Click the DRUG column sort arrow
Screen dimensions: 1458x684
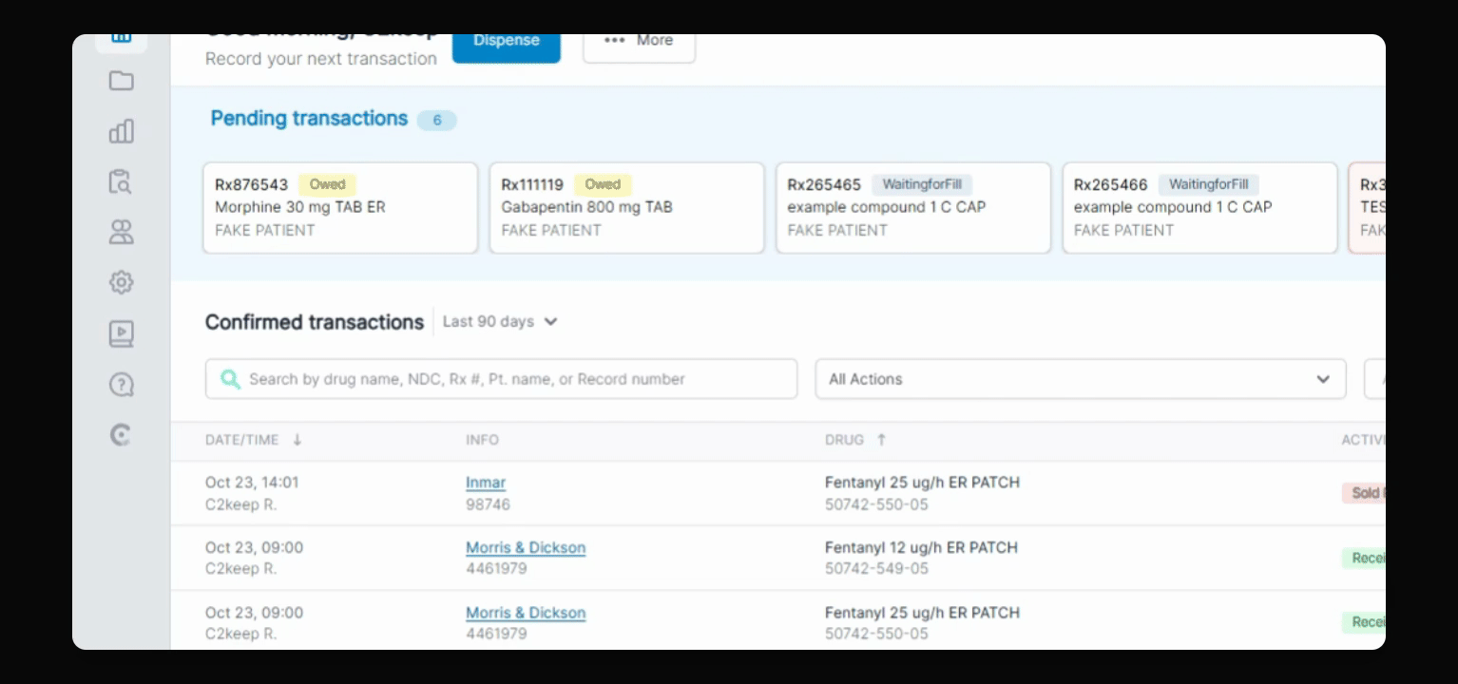881,440
